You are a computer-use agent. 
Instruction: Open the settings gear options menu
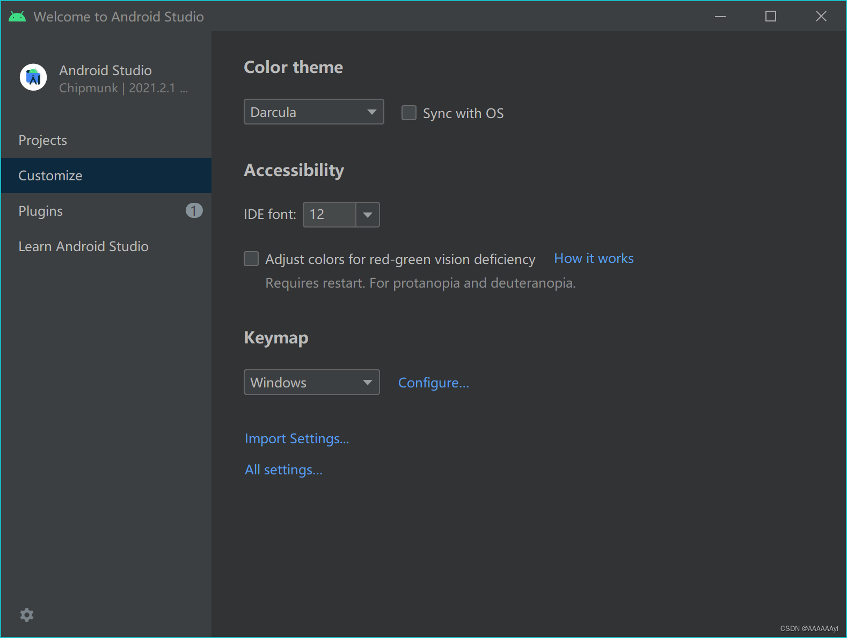click(27, 615)
